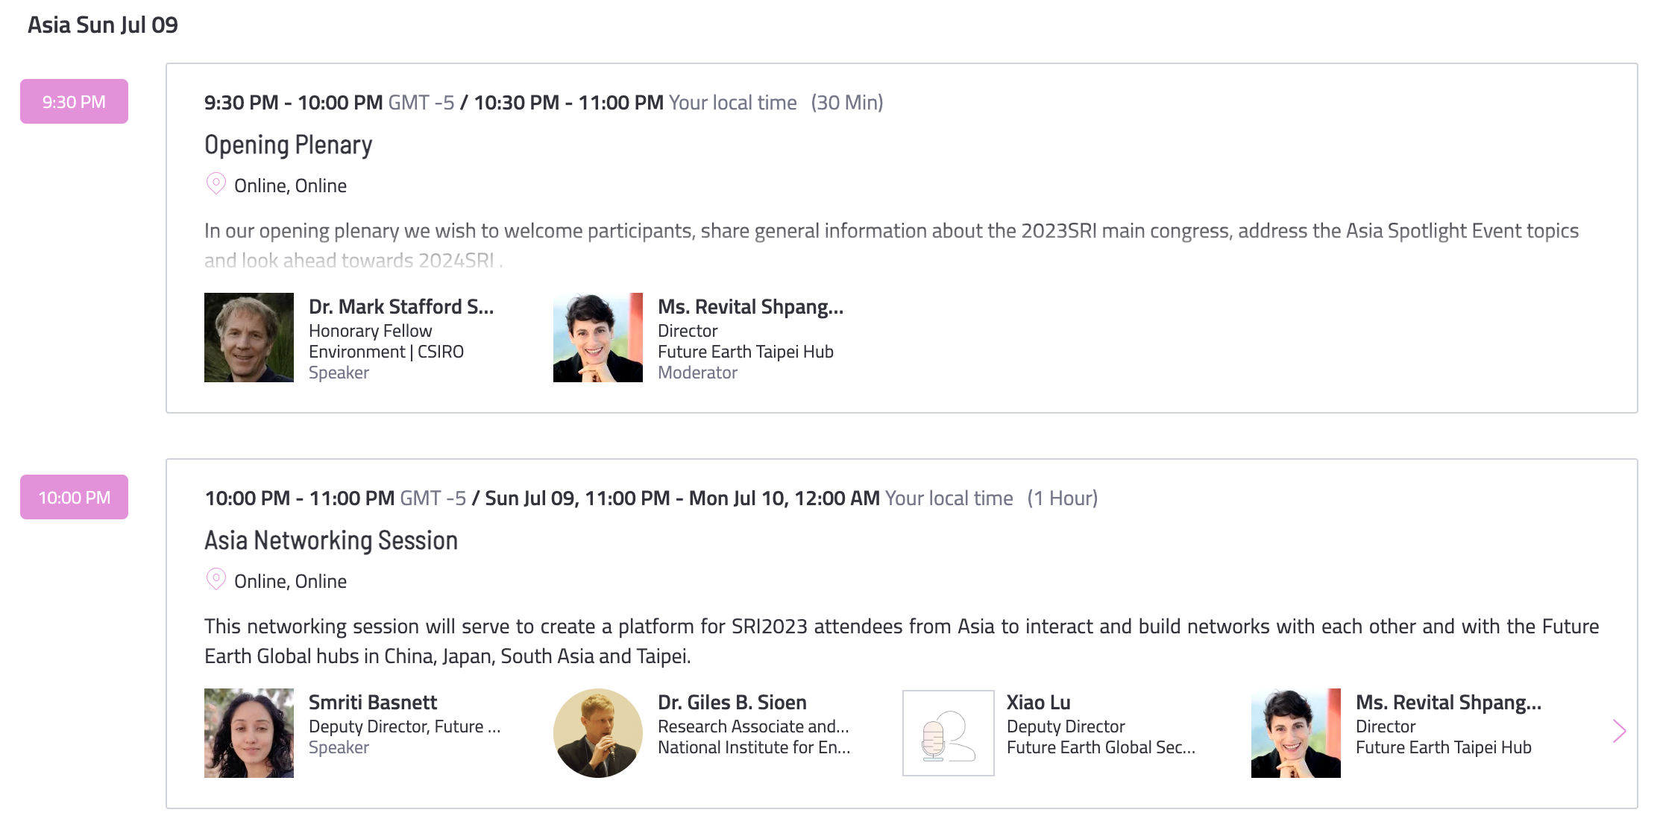The width and height of the screenshot is (1660, 833).
Task: Click Xiao Lu's placeholder microphone avatar
Action: click(x=949, y=733)
